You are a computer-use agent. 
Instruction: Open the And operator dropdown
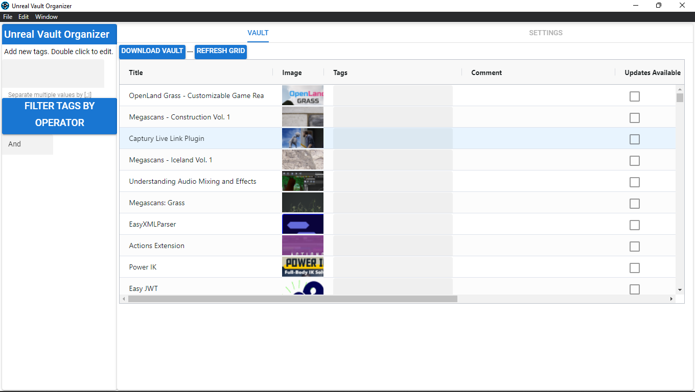coord(28,144)
